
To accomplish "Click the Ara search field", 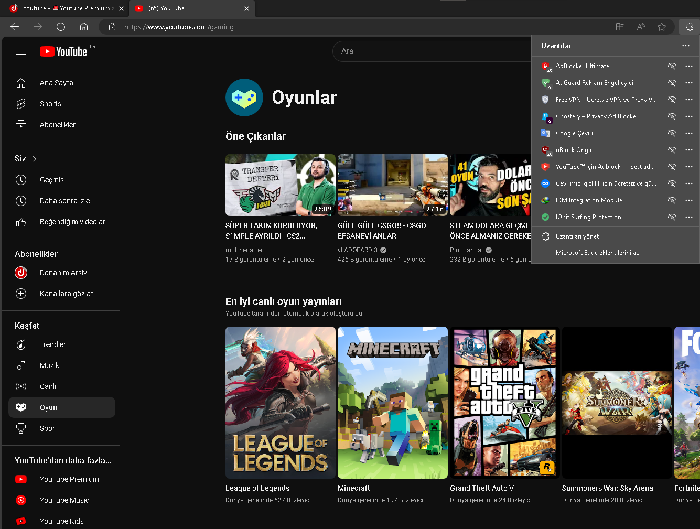I will click(x=432, y=51).
